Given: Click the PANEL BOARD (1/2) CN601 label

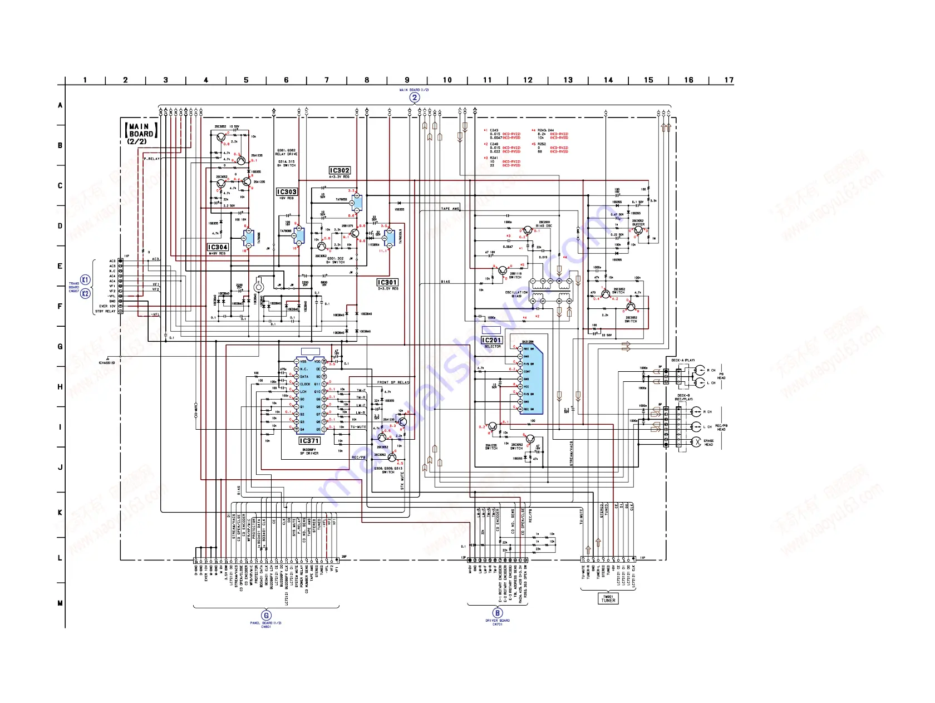Looking at the screenshot, I should point(266,625).
